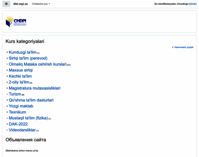Click the Объявления сайта heading
Screen dimensions: 199x157
pos(26,140)
